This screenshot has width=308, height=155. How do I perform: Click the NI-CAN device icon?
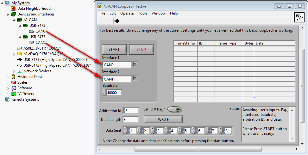point(19,20)
